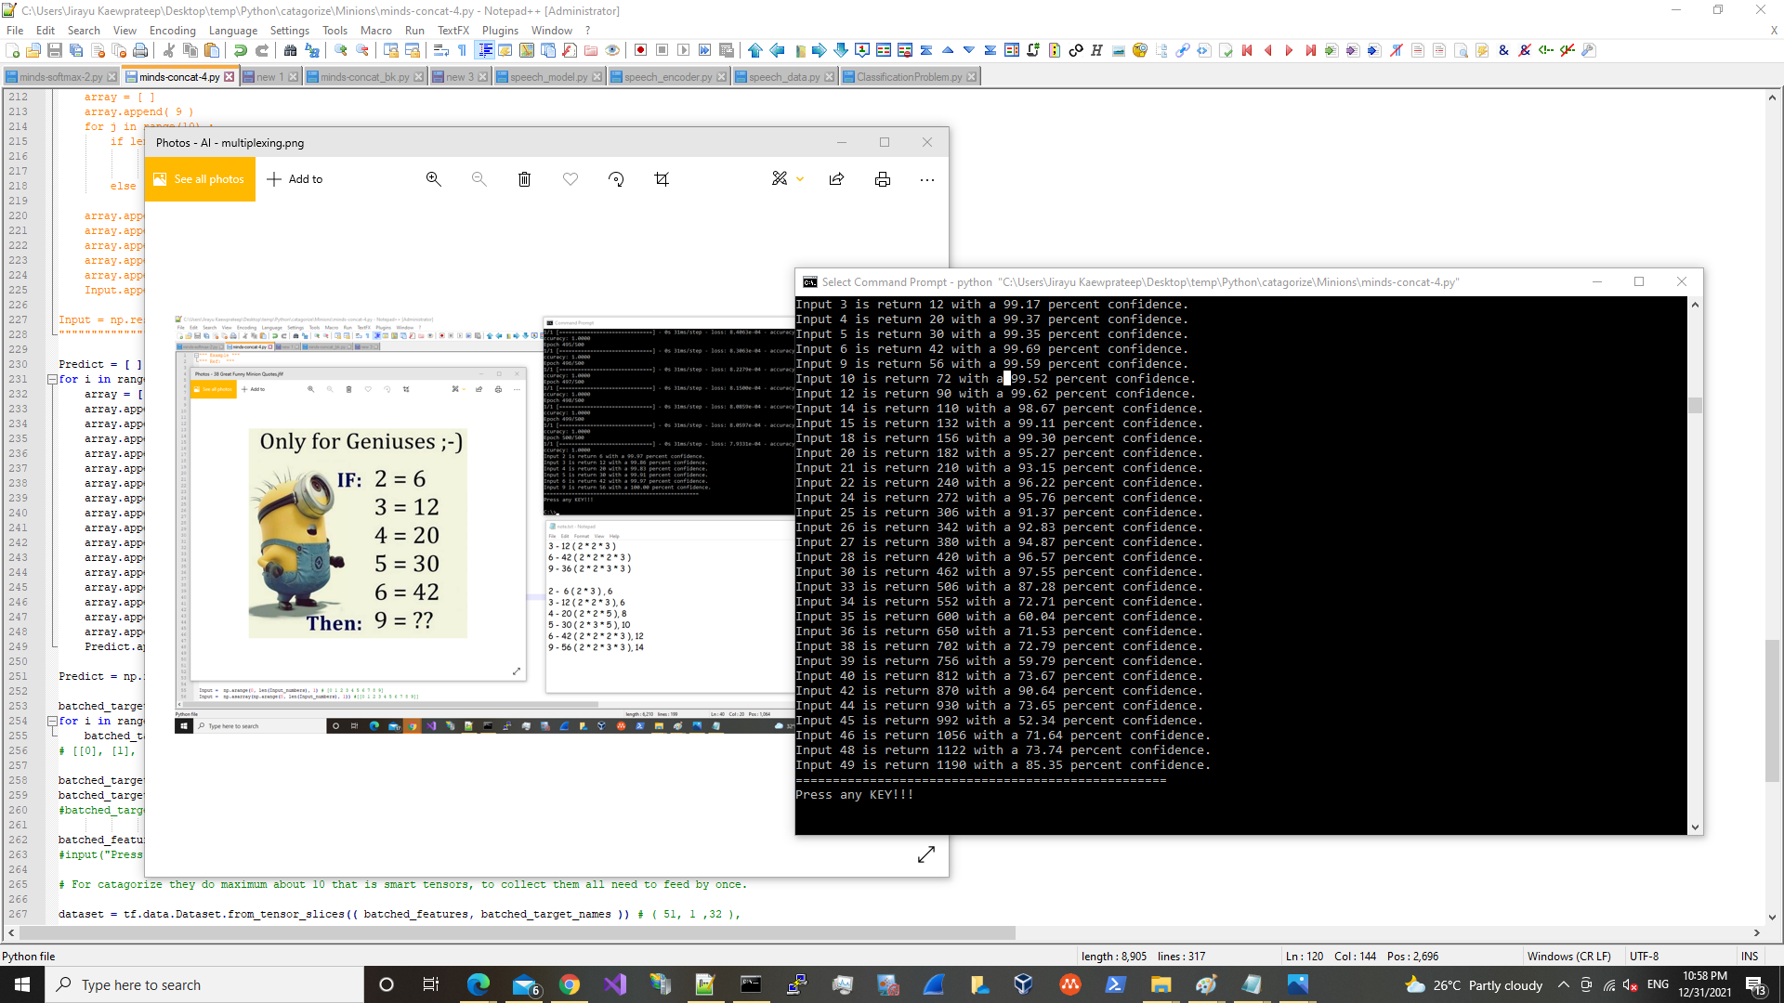Click the Undo toolbar icon
The image size is (1784, 1003).
(241, 50)
